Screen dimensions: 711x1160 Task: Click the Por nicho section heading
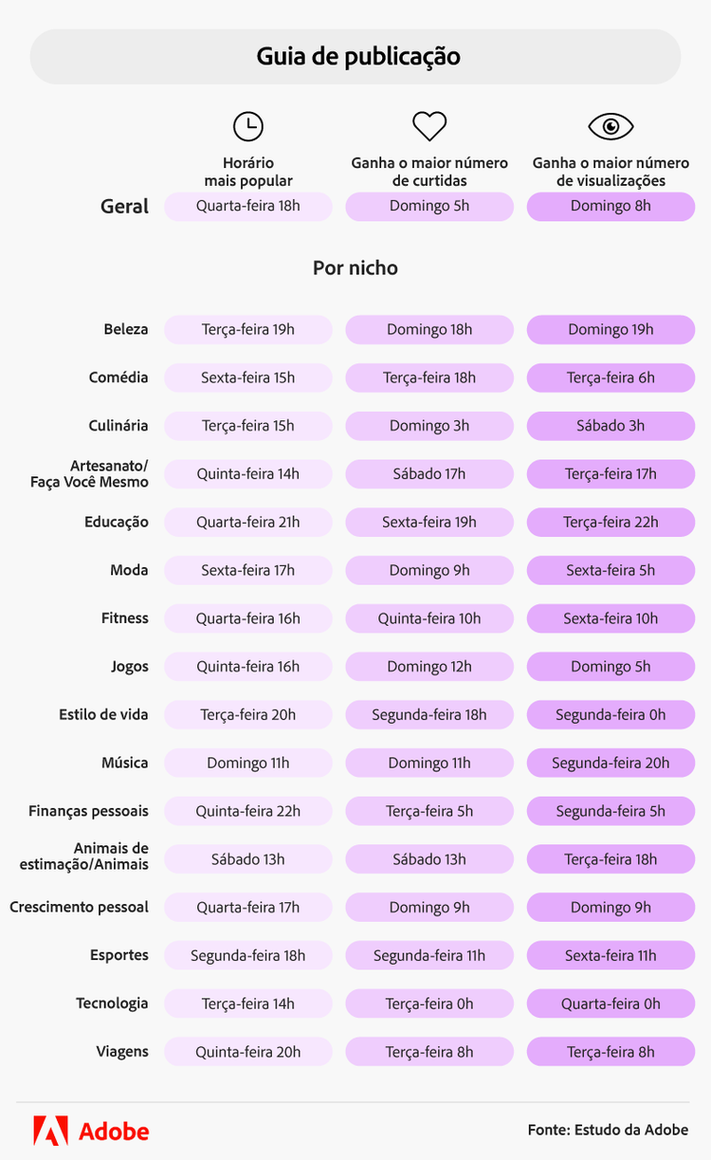[355, 268]
